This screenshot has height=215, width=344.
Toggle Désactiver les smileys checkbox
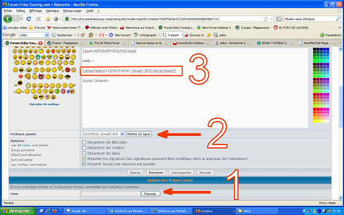(x=84, y=148)
